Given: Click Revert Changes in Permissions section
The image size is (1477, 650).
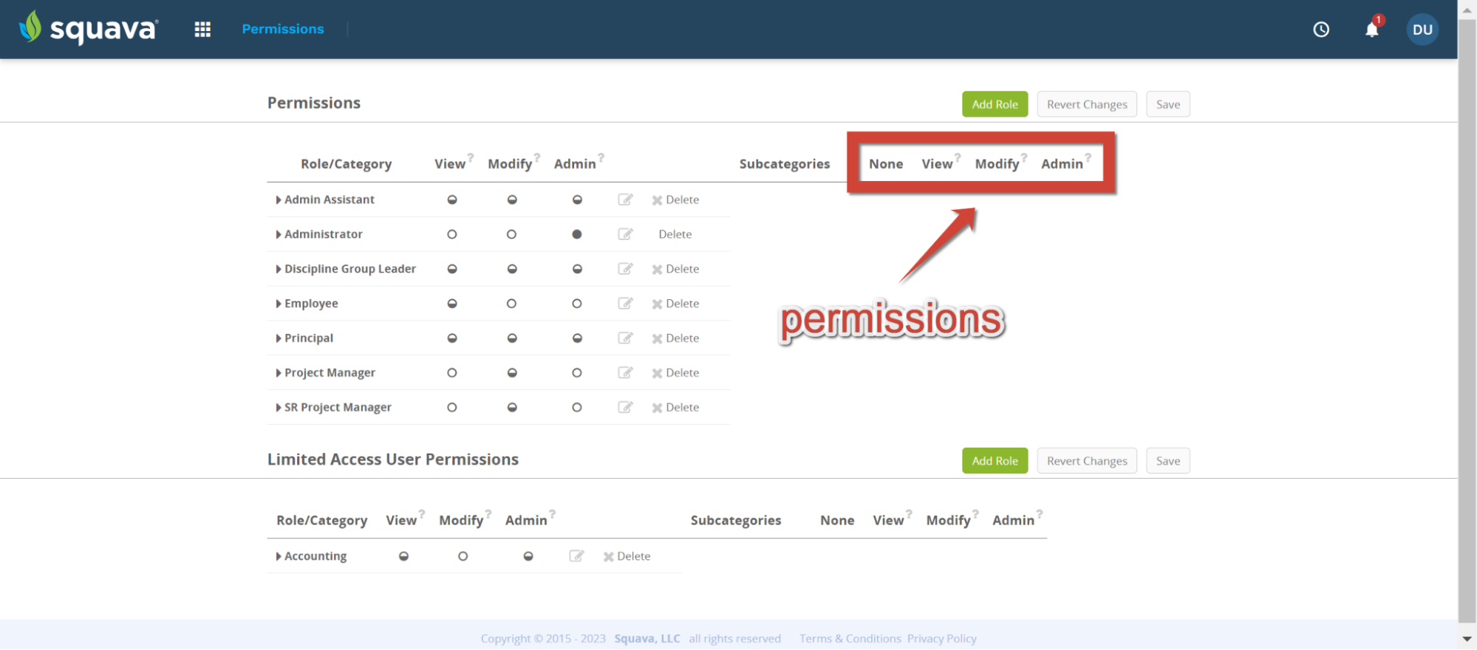Looking at the screenshot, I should (x=1087, y=104).
